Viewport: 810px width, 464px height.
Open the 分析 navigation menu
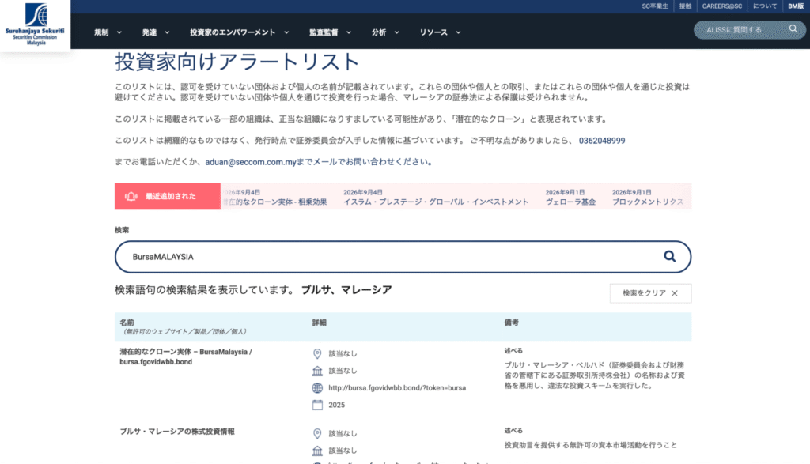point(379,32)
